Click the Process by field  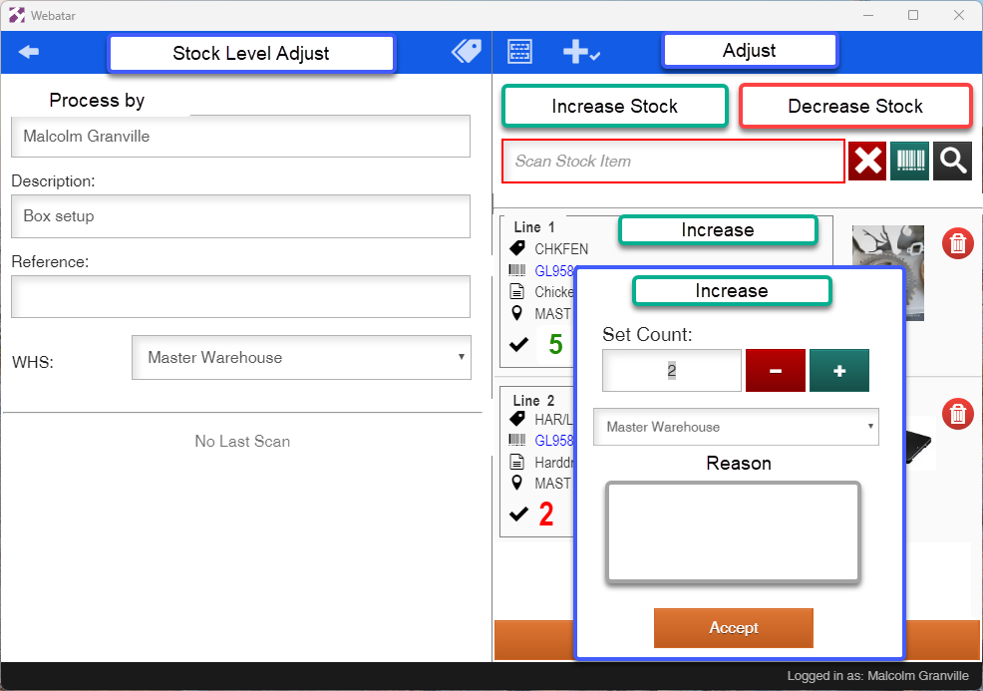[240, 136]
